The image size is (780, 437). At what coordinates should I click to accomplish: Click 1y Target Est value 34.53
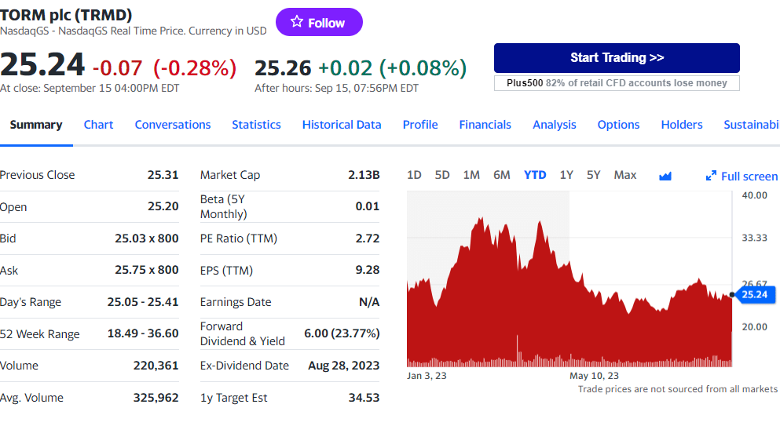click(364, 398)
